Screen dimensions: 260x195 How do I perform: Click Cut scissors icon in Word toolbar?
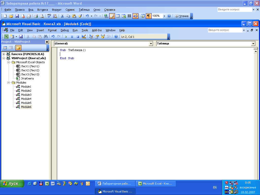pyautogui.click(x=62, y=16)
